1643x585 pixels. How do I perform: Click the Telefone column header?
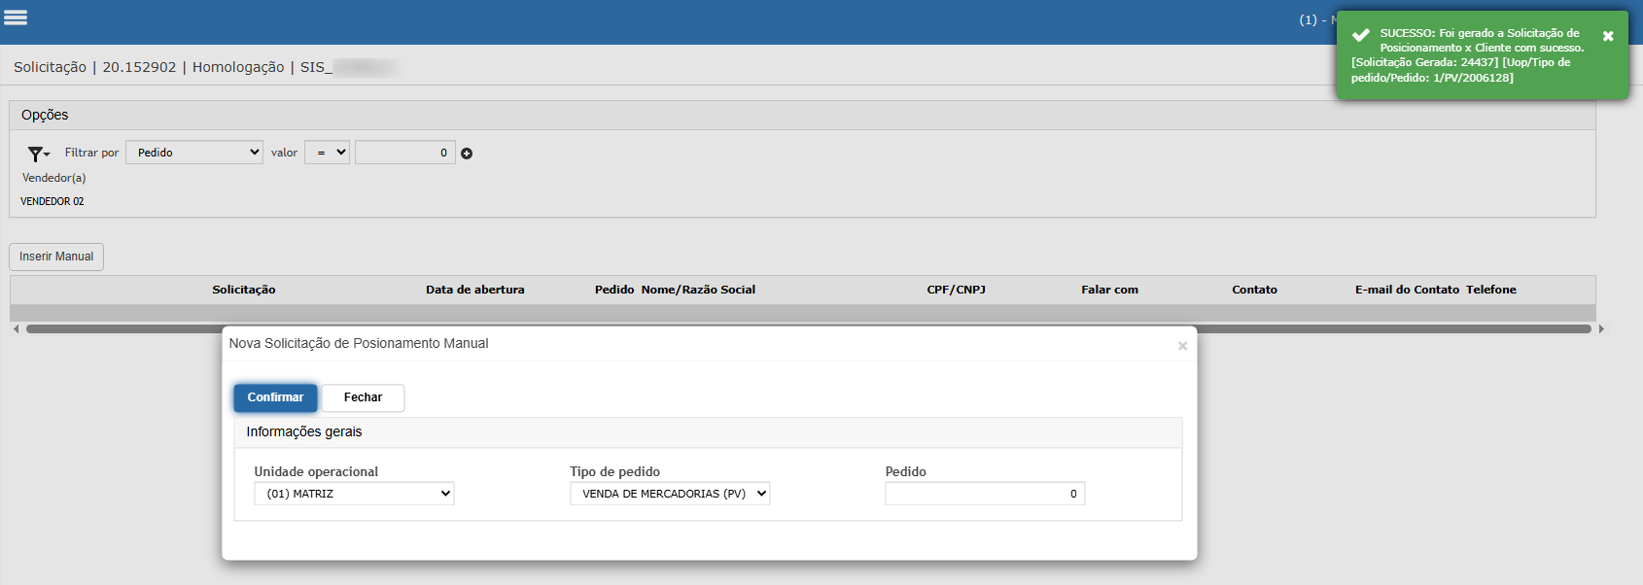pyautogui.click(x=1491, y=290)
